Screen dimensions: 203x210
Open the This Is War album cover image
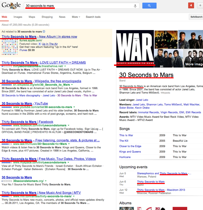click(x=135, y=49)
